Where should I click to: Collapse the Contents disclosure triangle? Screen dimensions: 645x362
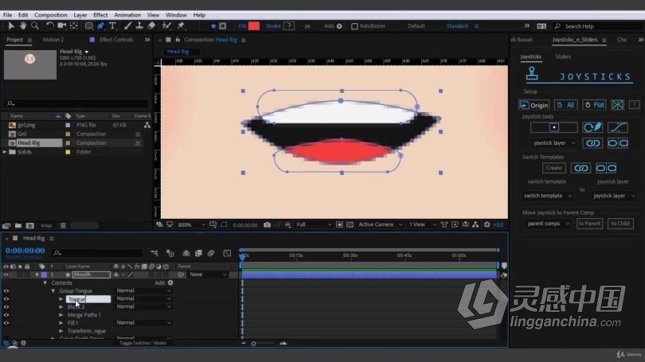click(x=45, y=283)
